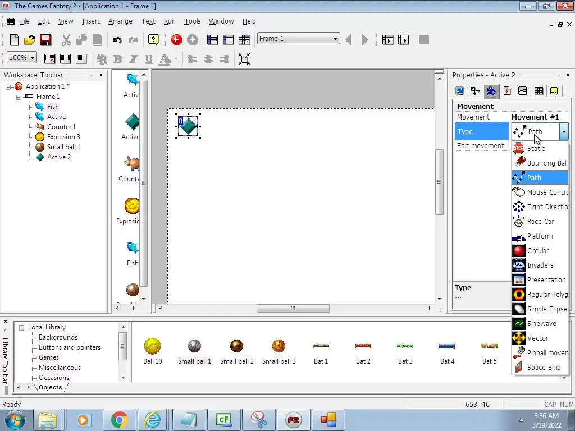Screen dimensions: 575x431
Task: Select the teal diamond object in frame
Action: coord(189,126)
